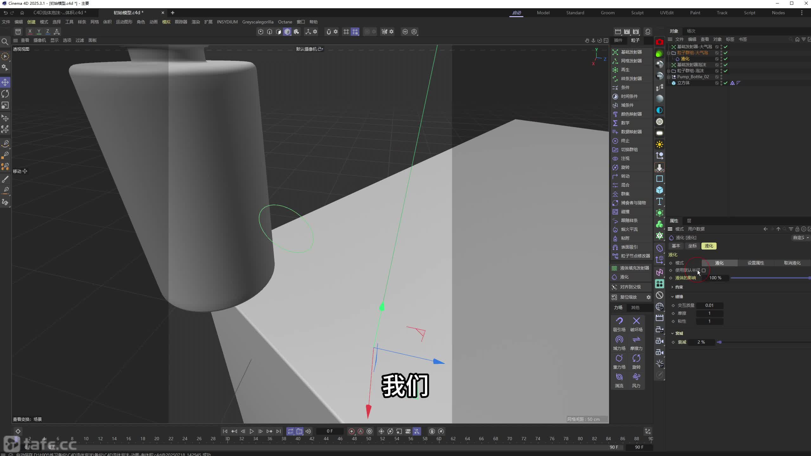This screenshot has width=811, height=456.
Task: Toggle enable checkmark for 基础发射器泡沫
Action: [725, 65]
